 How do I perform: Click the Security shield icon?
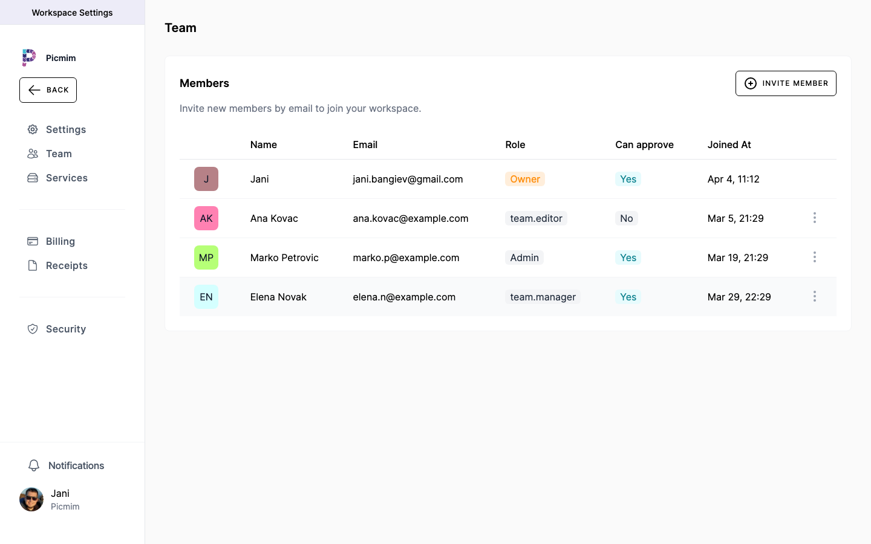(33, 329)
